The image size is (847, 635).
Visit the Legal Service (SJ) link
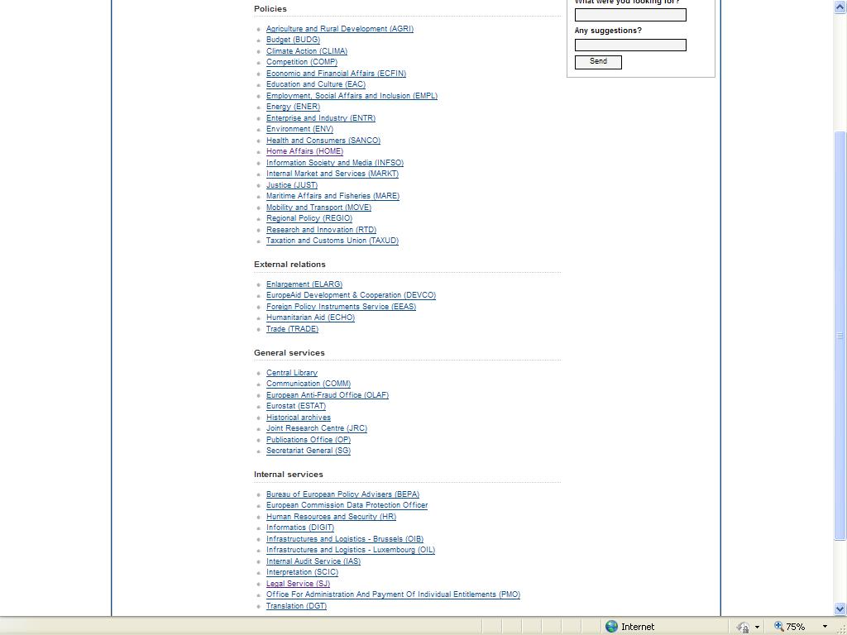pos(298,584)
